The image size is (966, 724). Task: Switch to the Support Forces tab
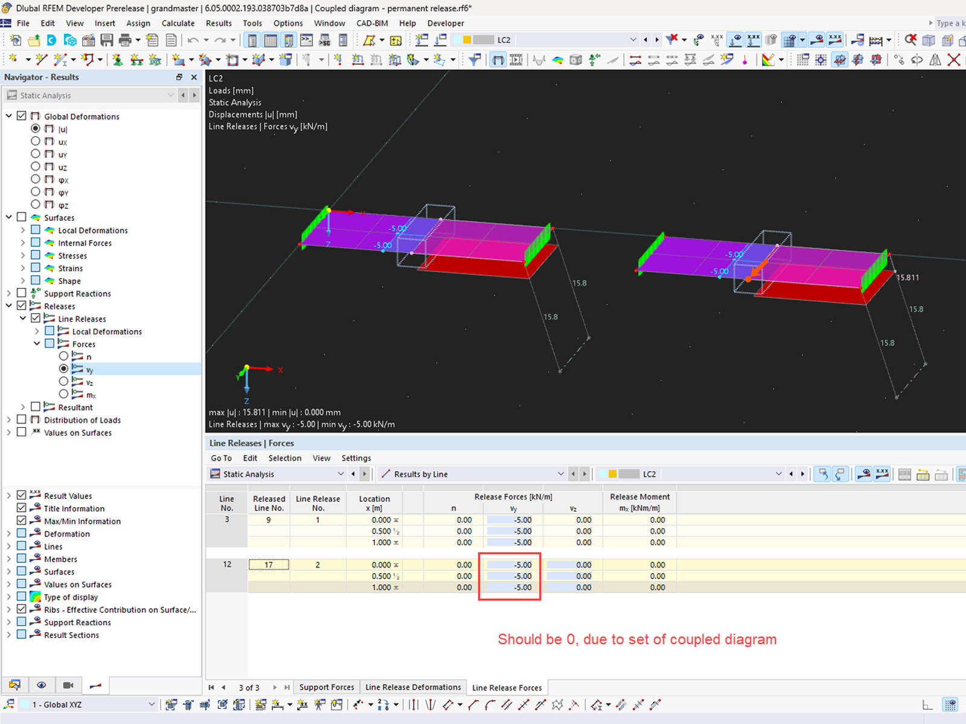tap(327, 687)
